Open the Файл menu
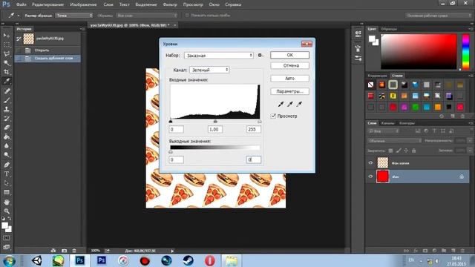The width and height of the screenshot is (475, 267). point(21,4)
